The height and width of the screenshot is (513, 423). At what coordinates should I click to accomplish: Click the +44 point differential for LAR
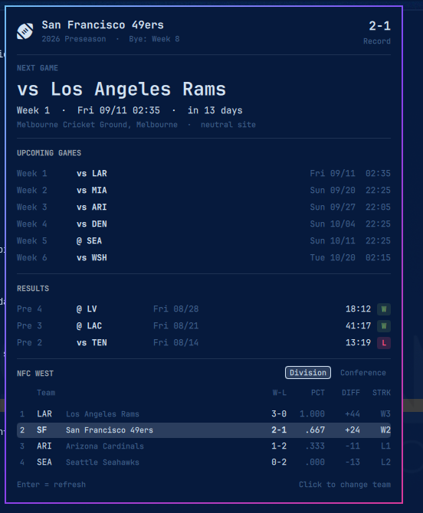[352, 414]
